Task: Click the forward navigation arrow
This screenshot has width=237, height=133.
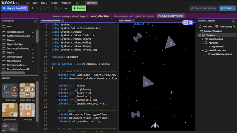Action: click(x=37, y=8)
